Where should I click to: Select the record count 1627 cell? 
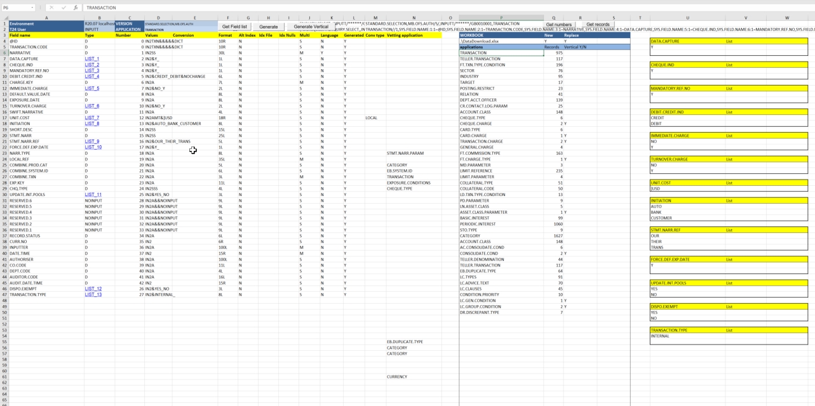point(554,236)
